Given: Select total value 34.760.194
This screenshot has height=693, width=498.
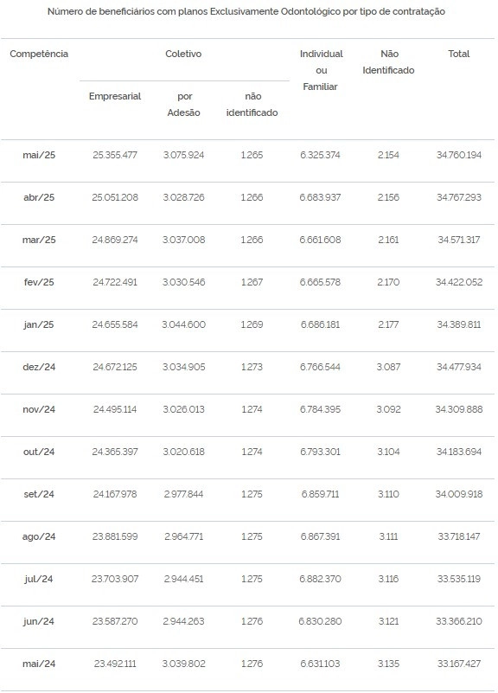Looking at the screenshot, I should [x=459, y=155].
